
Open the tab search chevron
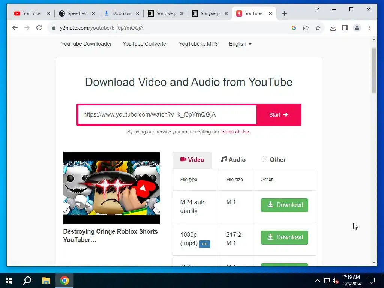[x=316, y=9]
